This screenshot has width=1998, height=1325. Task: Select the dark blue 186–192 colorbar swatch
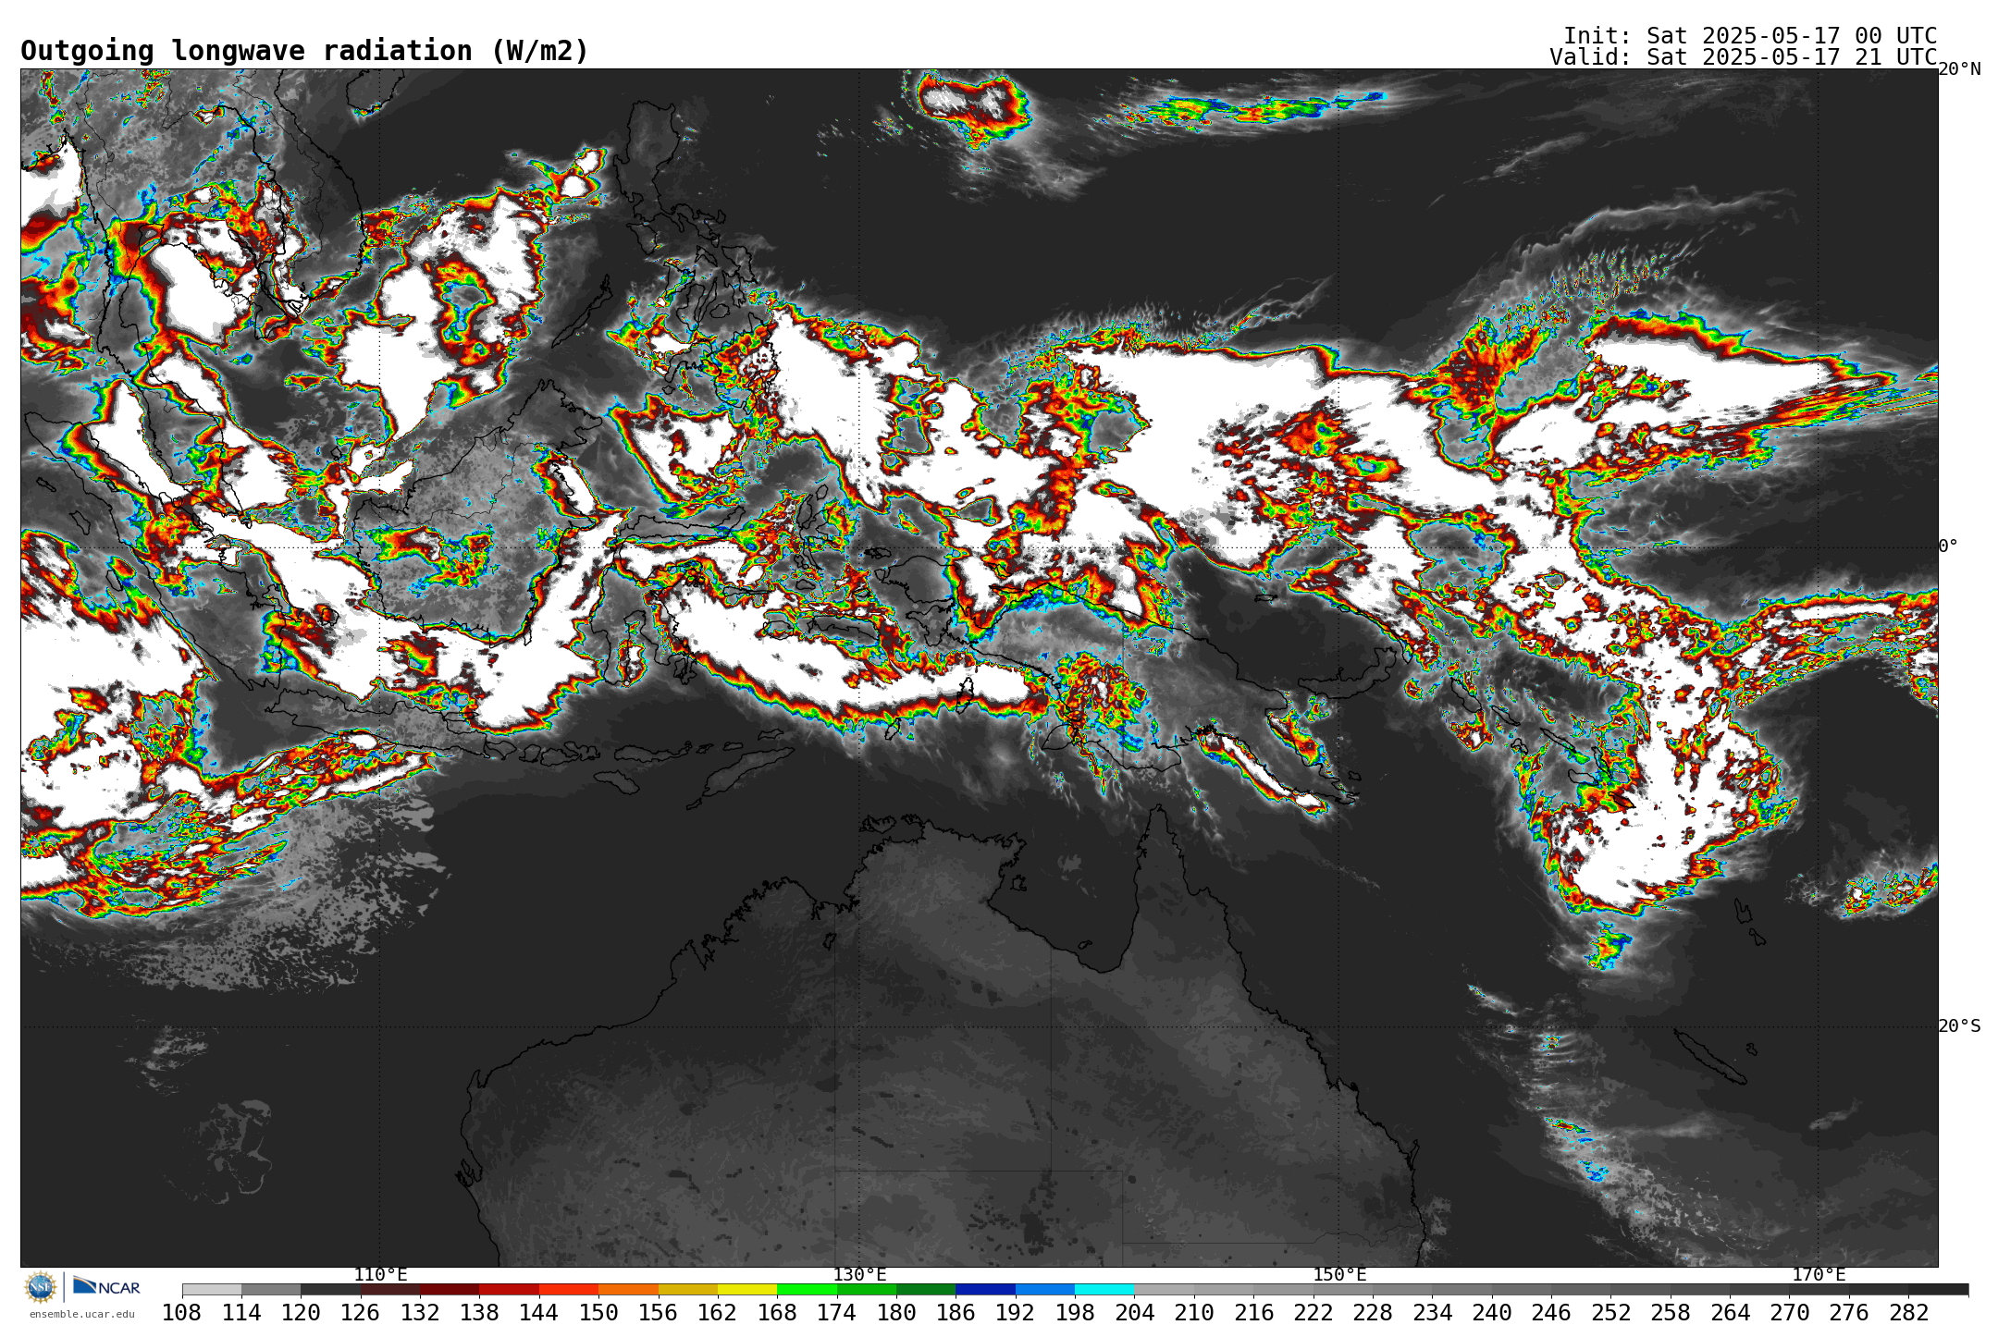point(985,1289)
